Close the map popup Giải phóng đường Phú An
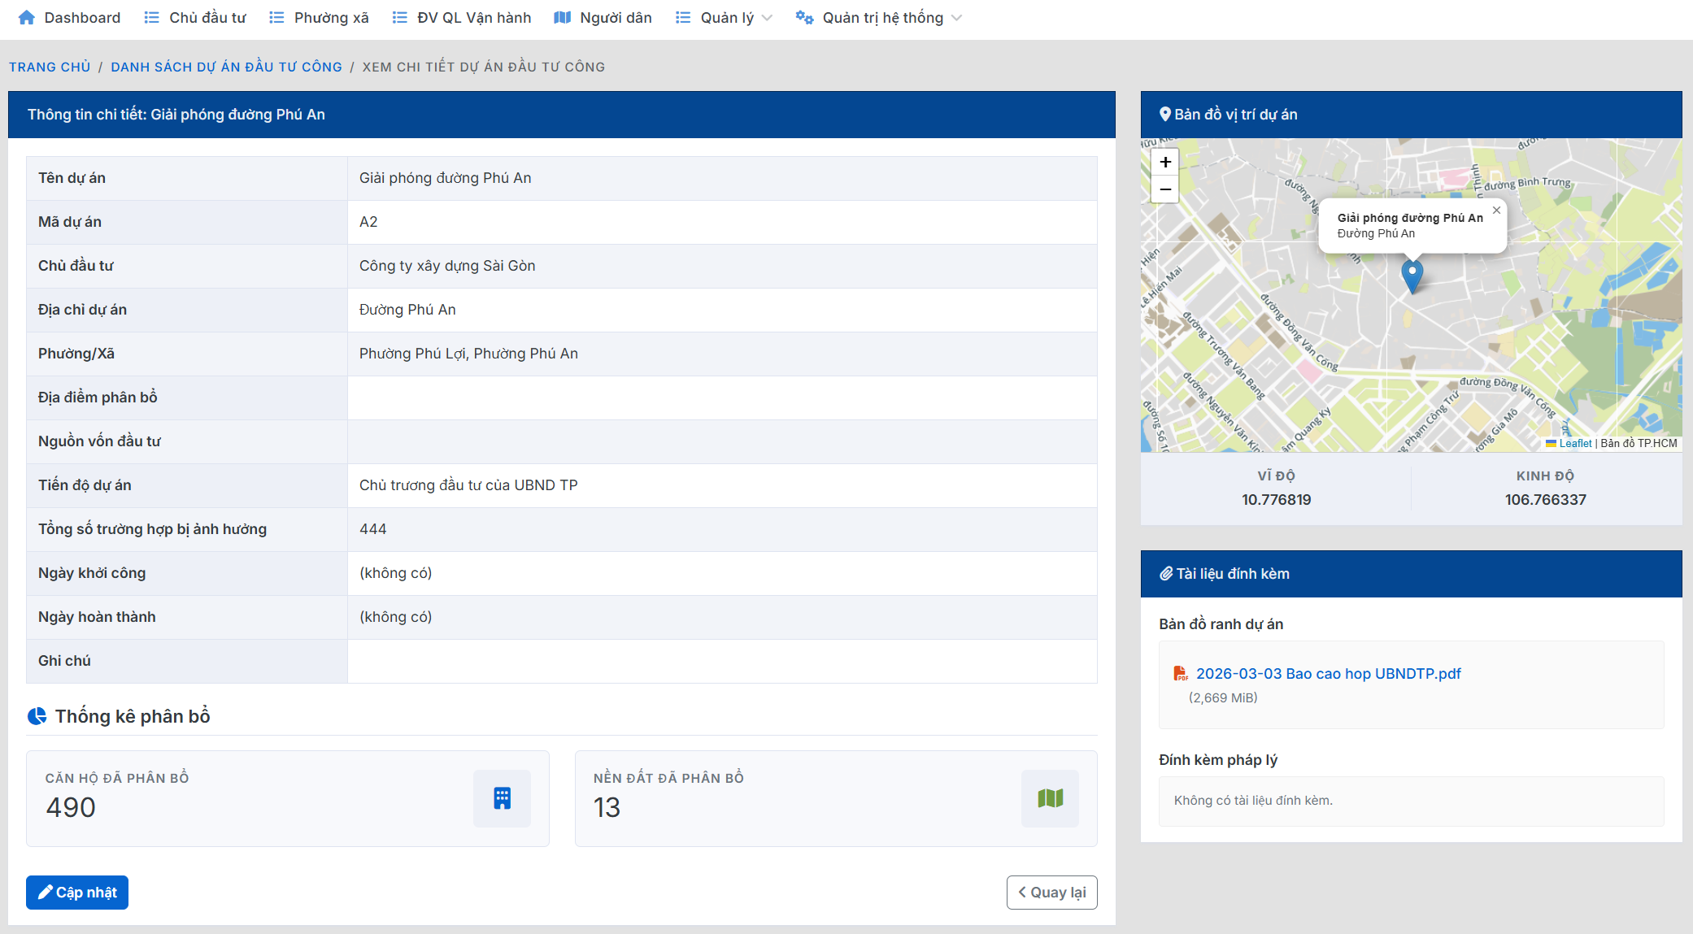Viewport: 1693px width, 934px height. tap(1496, 210)
